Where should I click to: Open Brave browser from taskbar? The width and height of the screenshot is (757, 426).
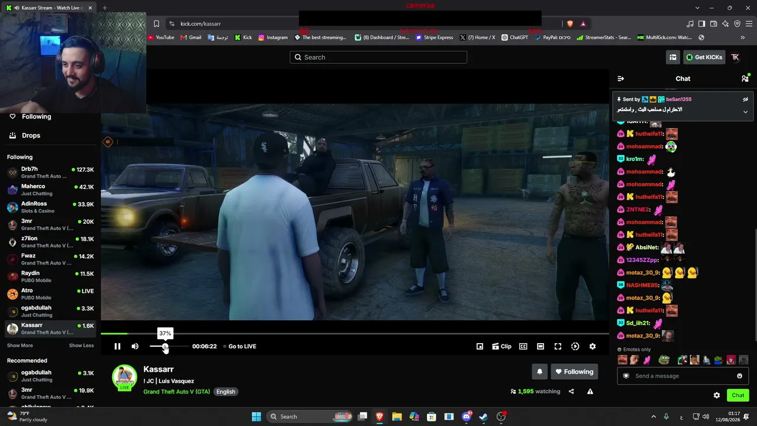tap(380, 417)
